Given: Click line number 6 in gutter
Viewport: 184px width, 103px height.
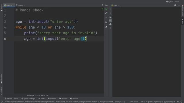Looking at the screenshot, I should click(5, 39).
